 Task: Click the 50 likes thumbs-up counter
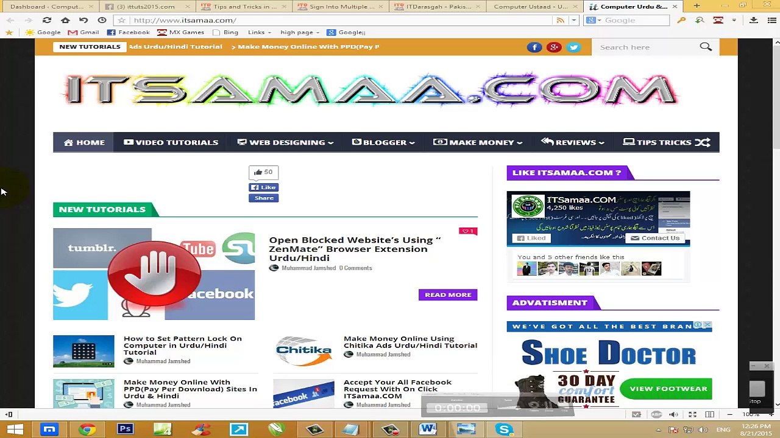coord(263,173)
